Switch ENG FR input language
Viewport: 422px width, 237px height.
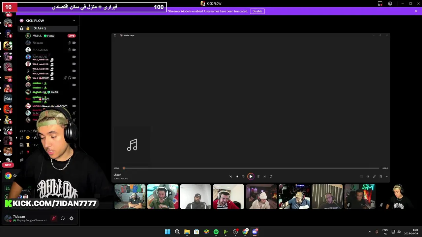point(385,232)
